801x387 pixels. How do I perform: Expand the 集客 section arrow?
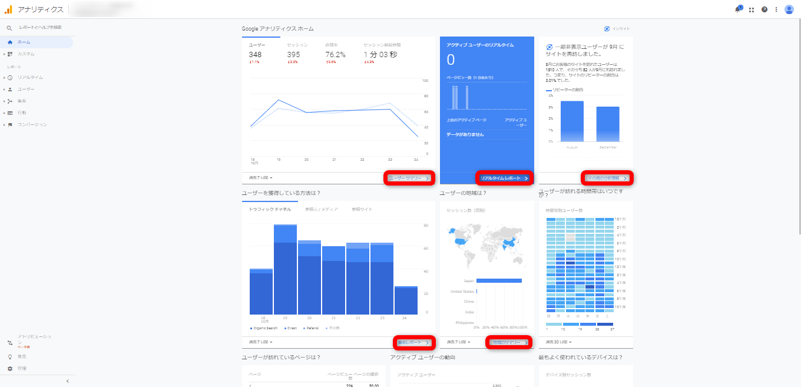pyautogui.click(x=4, y=101)
